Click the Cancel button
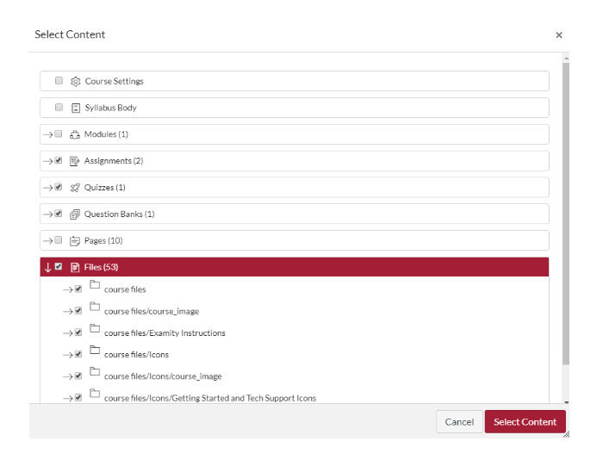Screen dimensions: 603x472 [x=459, y=422]
